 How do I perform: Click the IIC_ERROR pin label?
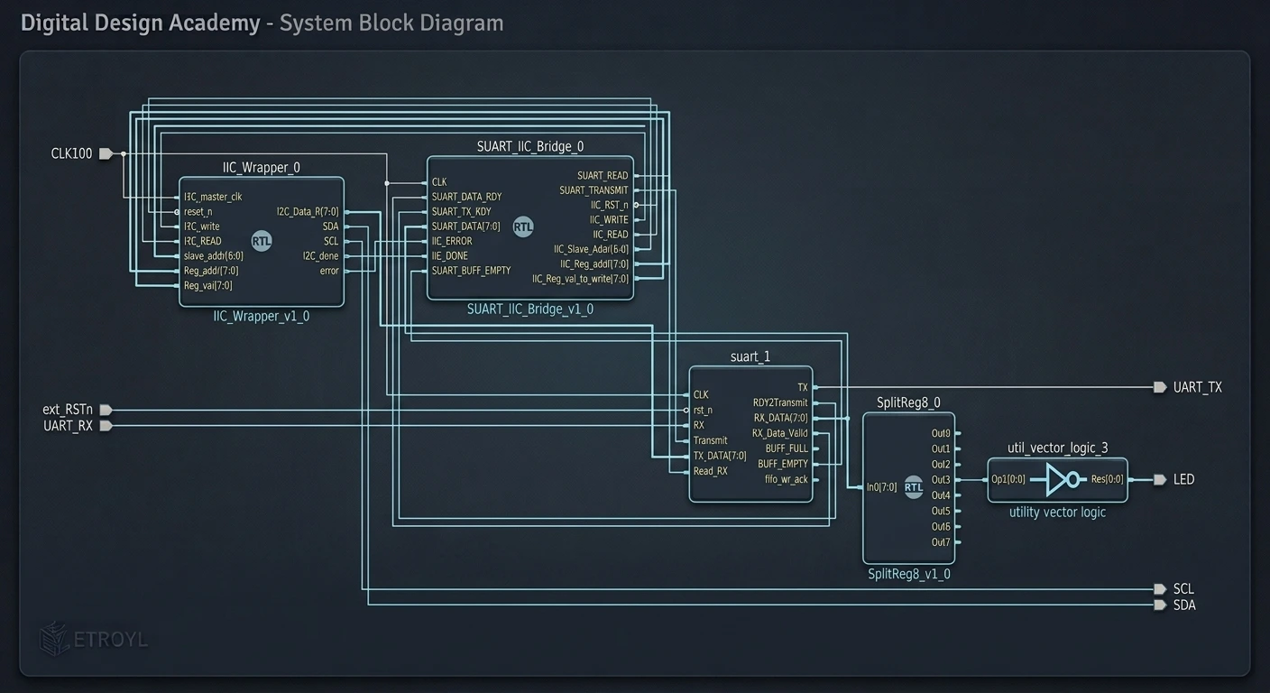(452, 241)
